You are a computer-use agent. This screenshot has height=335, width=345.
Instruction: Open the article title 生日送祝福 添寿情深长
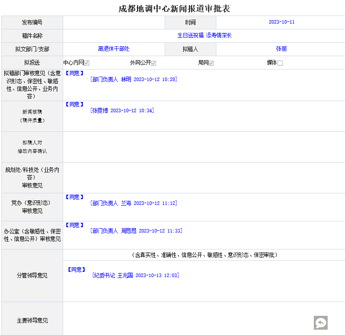204,36
